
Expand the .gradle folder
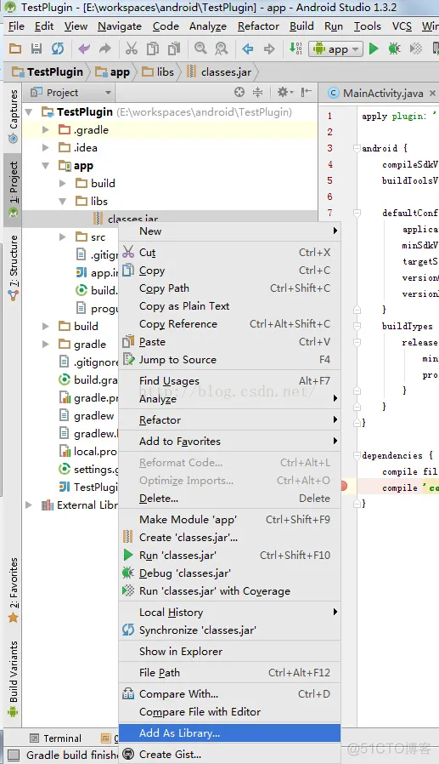[x=46, y=129]
